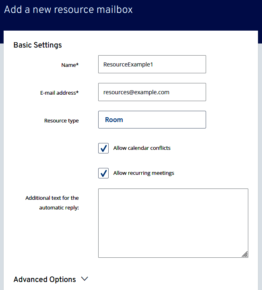Click the resources@example.com text in the email field
Image resolution: width=262 pixels, height=290 pixels.
tap(136, 92)
